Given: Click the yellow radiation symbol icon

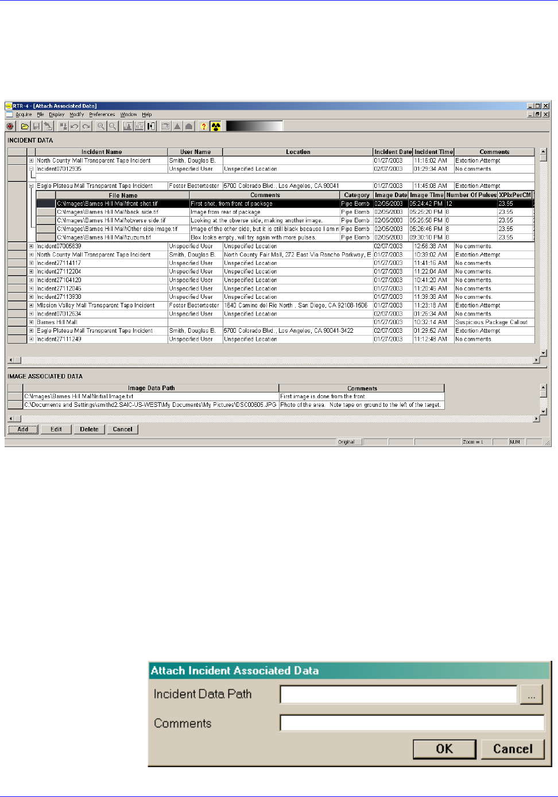Looking at the screenshot, I should (216, 126).
